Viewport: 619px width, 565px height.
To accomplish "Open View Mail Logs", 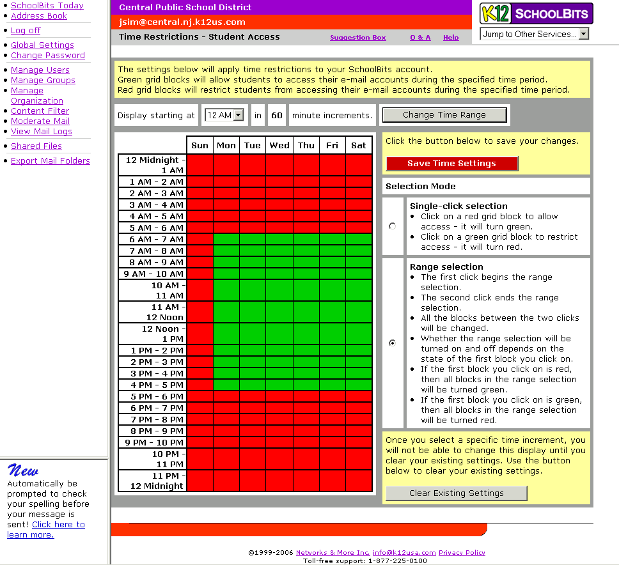I will pyautogui.click(x=42, y=132).
